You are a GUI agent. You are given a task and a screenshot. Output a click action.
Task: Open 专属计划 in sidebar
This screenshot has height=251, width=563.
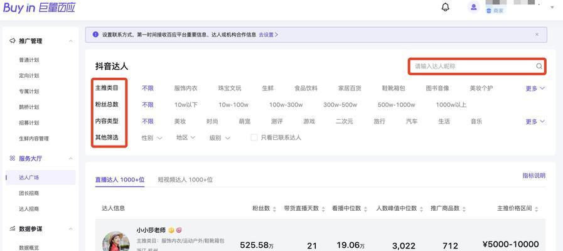pos(29,91)
